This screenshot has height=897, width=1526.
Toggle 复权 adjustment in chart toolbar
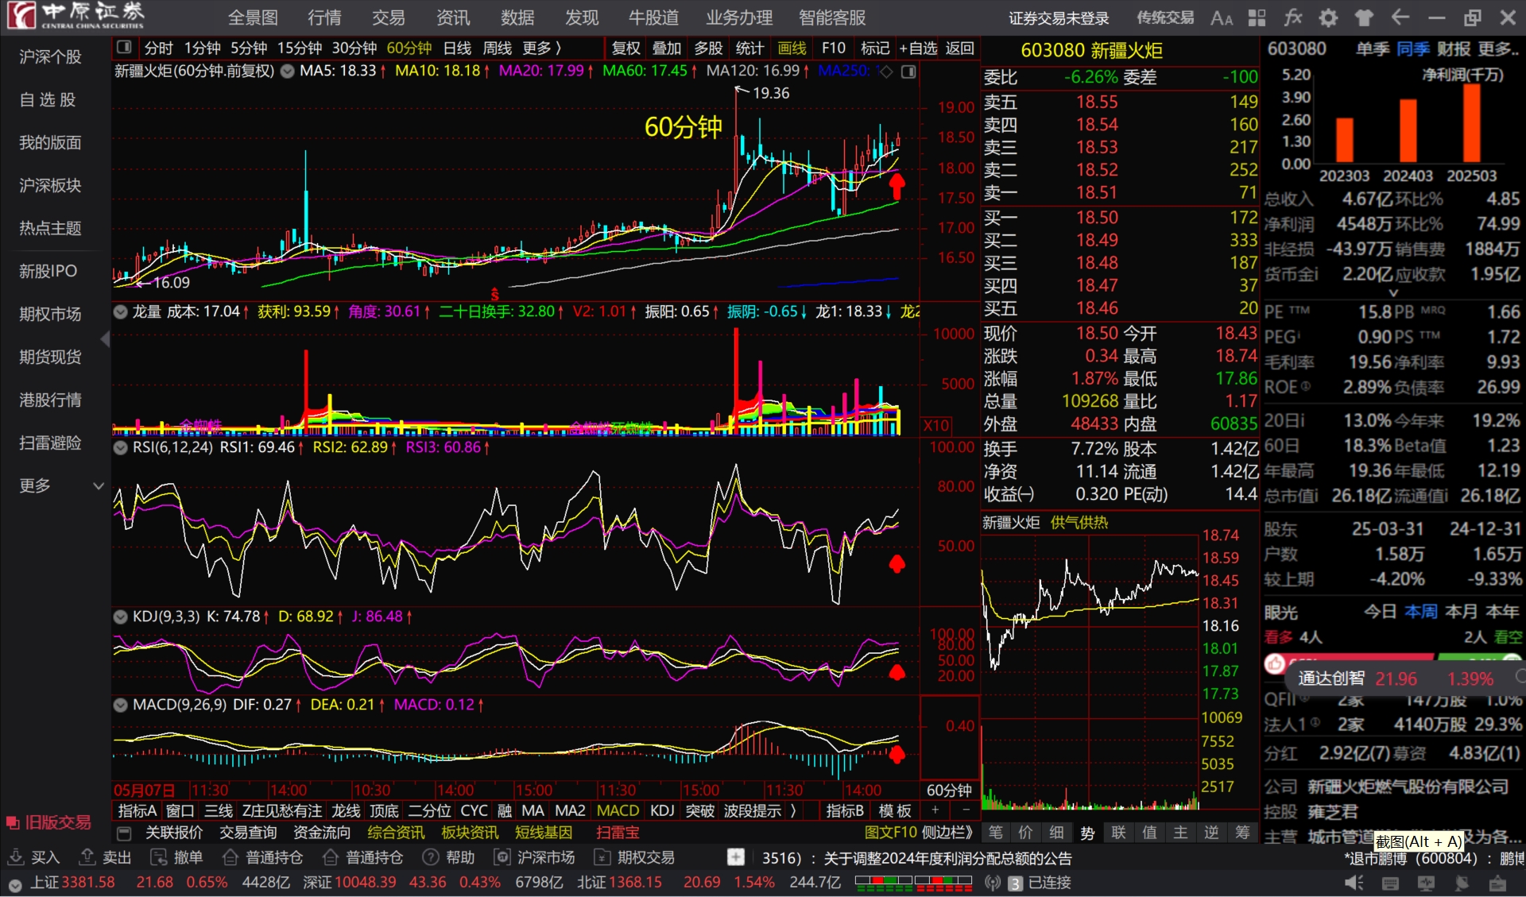click(x=626, y=48)
